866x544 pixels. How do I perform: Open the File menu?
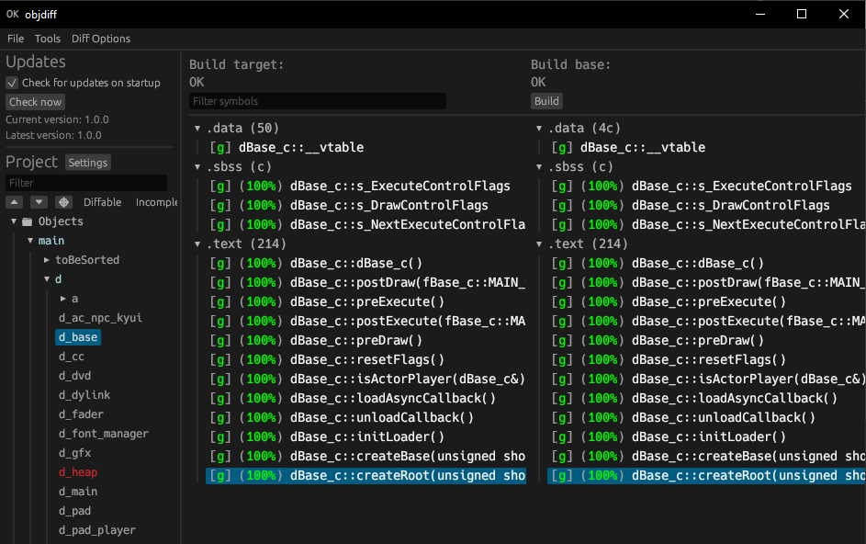pos(16,39)
